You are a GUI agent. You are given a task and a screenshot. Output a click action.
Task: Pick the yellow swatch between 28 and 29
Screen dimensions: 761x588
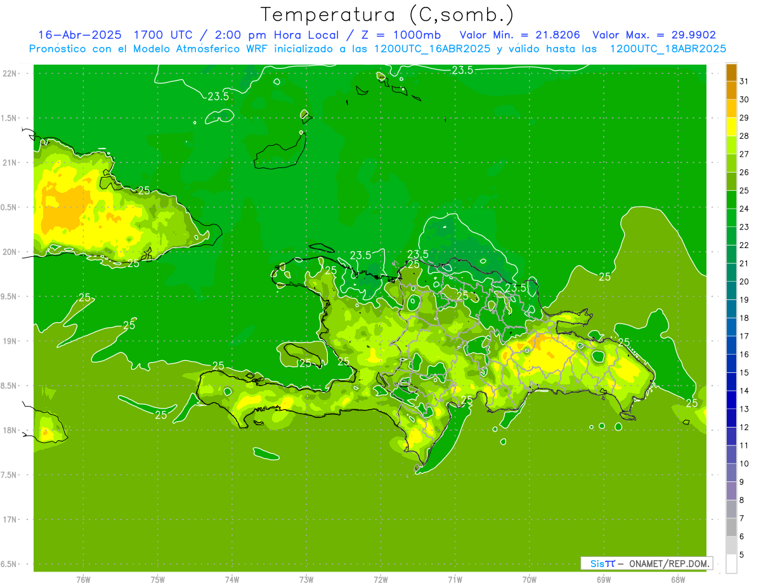(x=731, y=127)
